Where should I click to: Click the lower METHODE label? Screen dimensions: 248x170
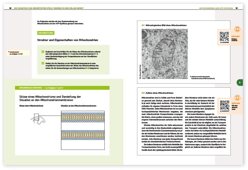click(236, 103)
